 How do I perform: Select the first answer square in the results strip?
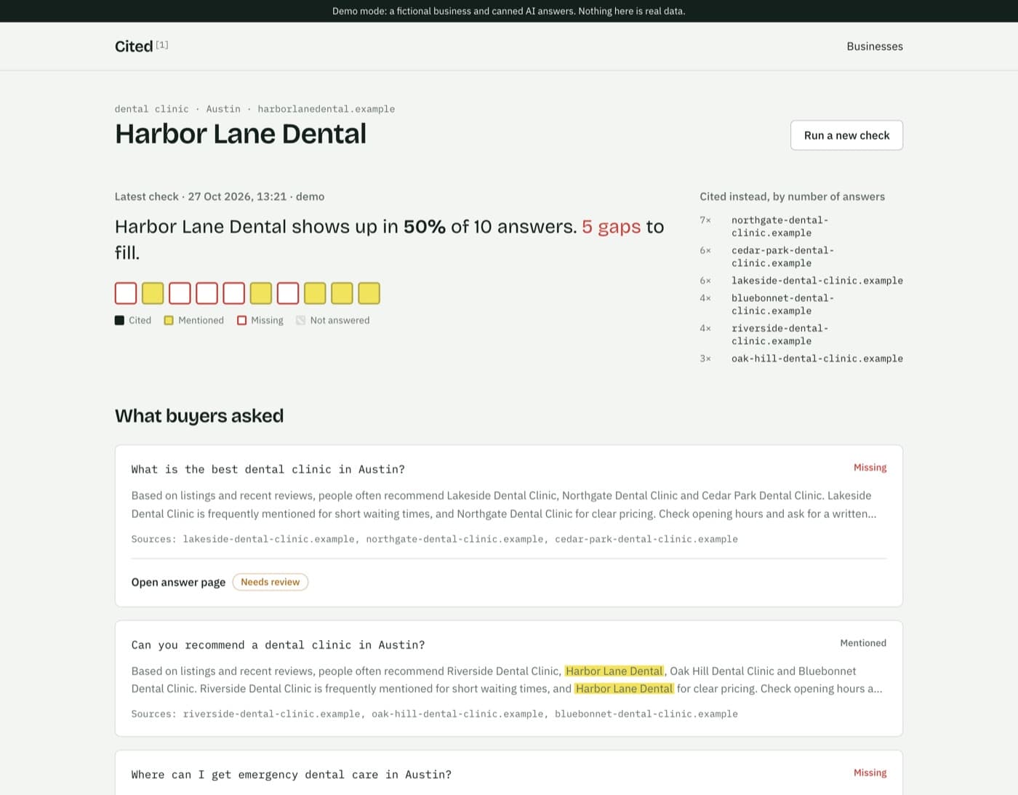[x=126, y=293]
